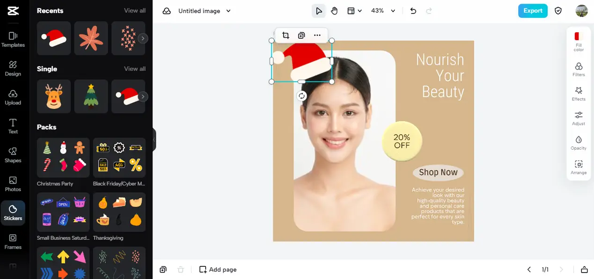Select the product description paragraph text
Image resolution: width=594 pixels, height=279 pixels.
[438, 206]
